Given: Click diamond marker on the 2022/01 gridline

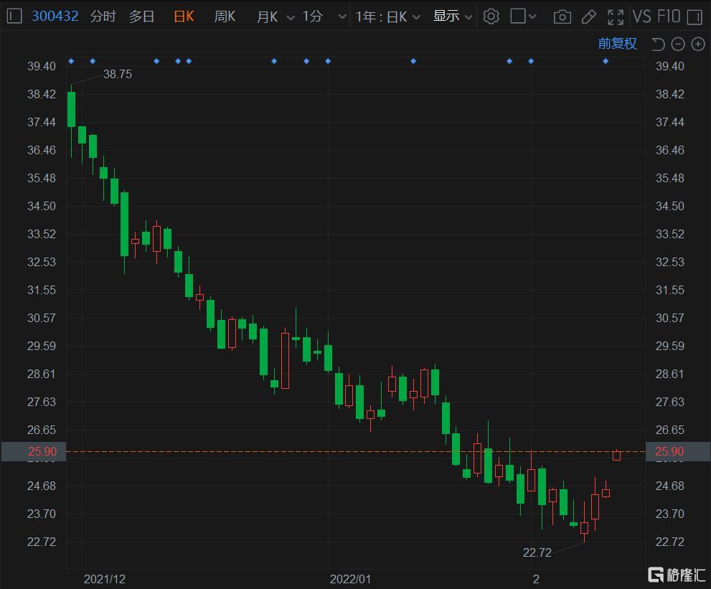Looking at the screenshot, I should coord(328,61).
